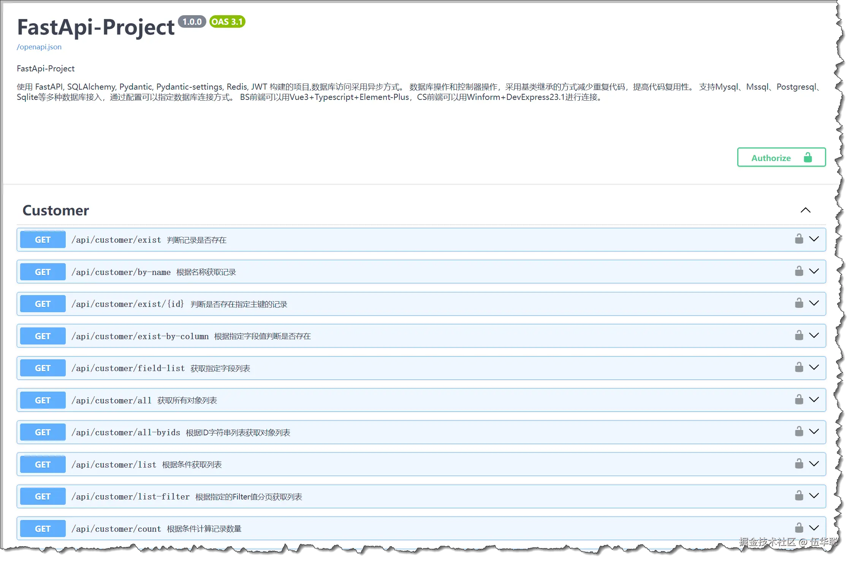The image size is (852, 561).
Task: Expand the /api/customer/exist endpoint arrow
Action: click(814, 239)
